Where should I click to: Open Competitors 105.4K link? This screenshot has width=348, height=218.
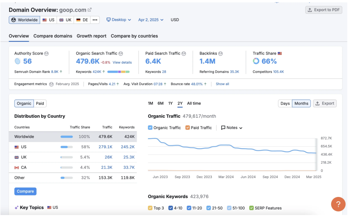[278, 72]
